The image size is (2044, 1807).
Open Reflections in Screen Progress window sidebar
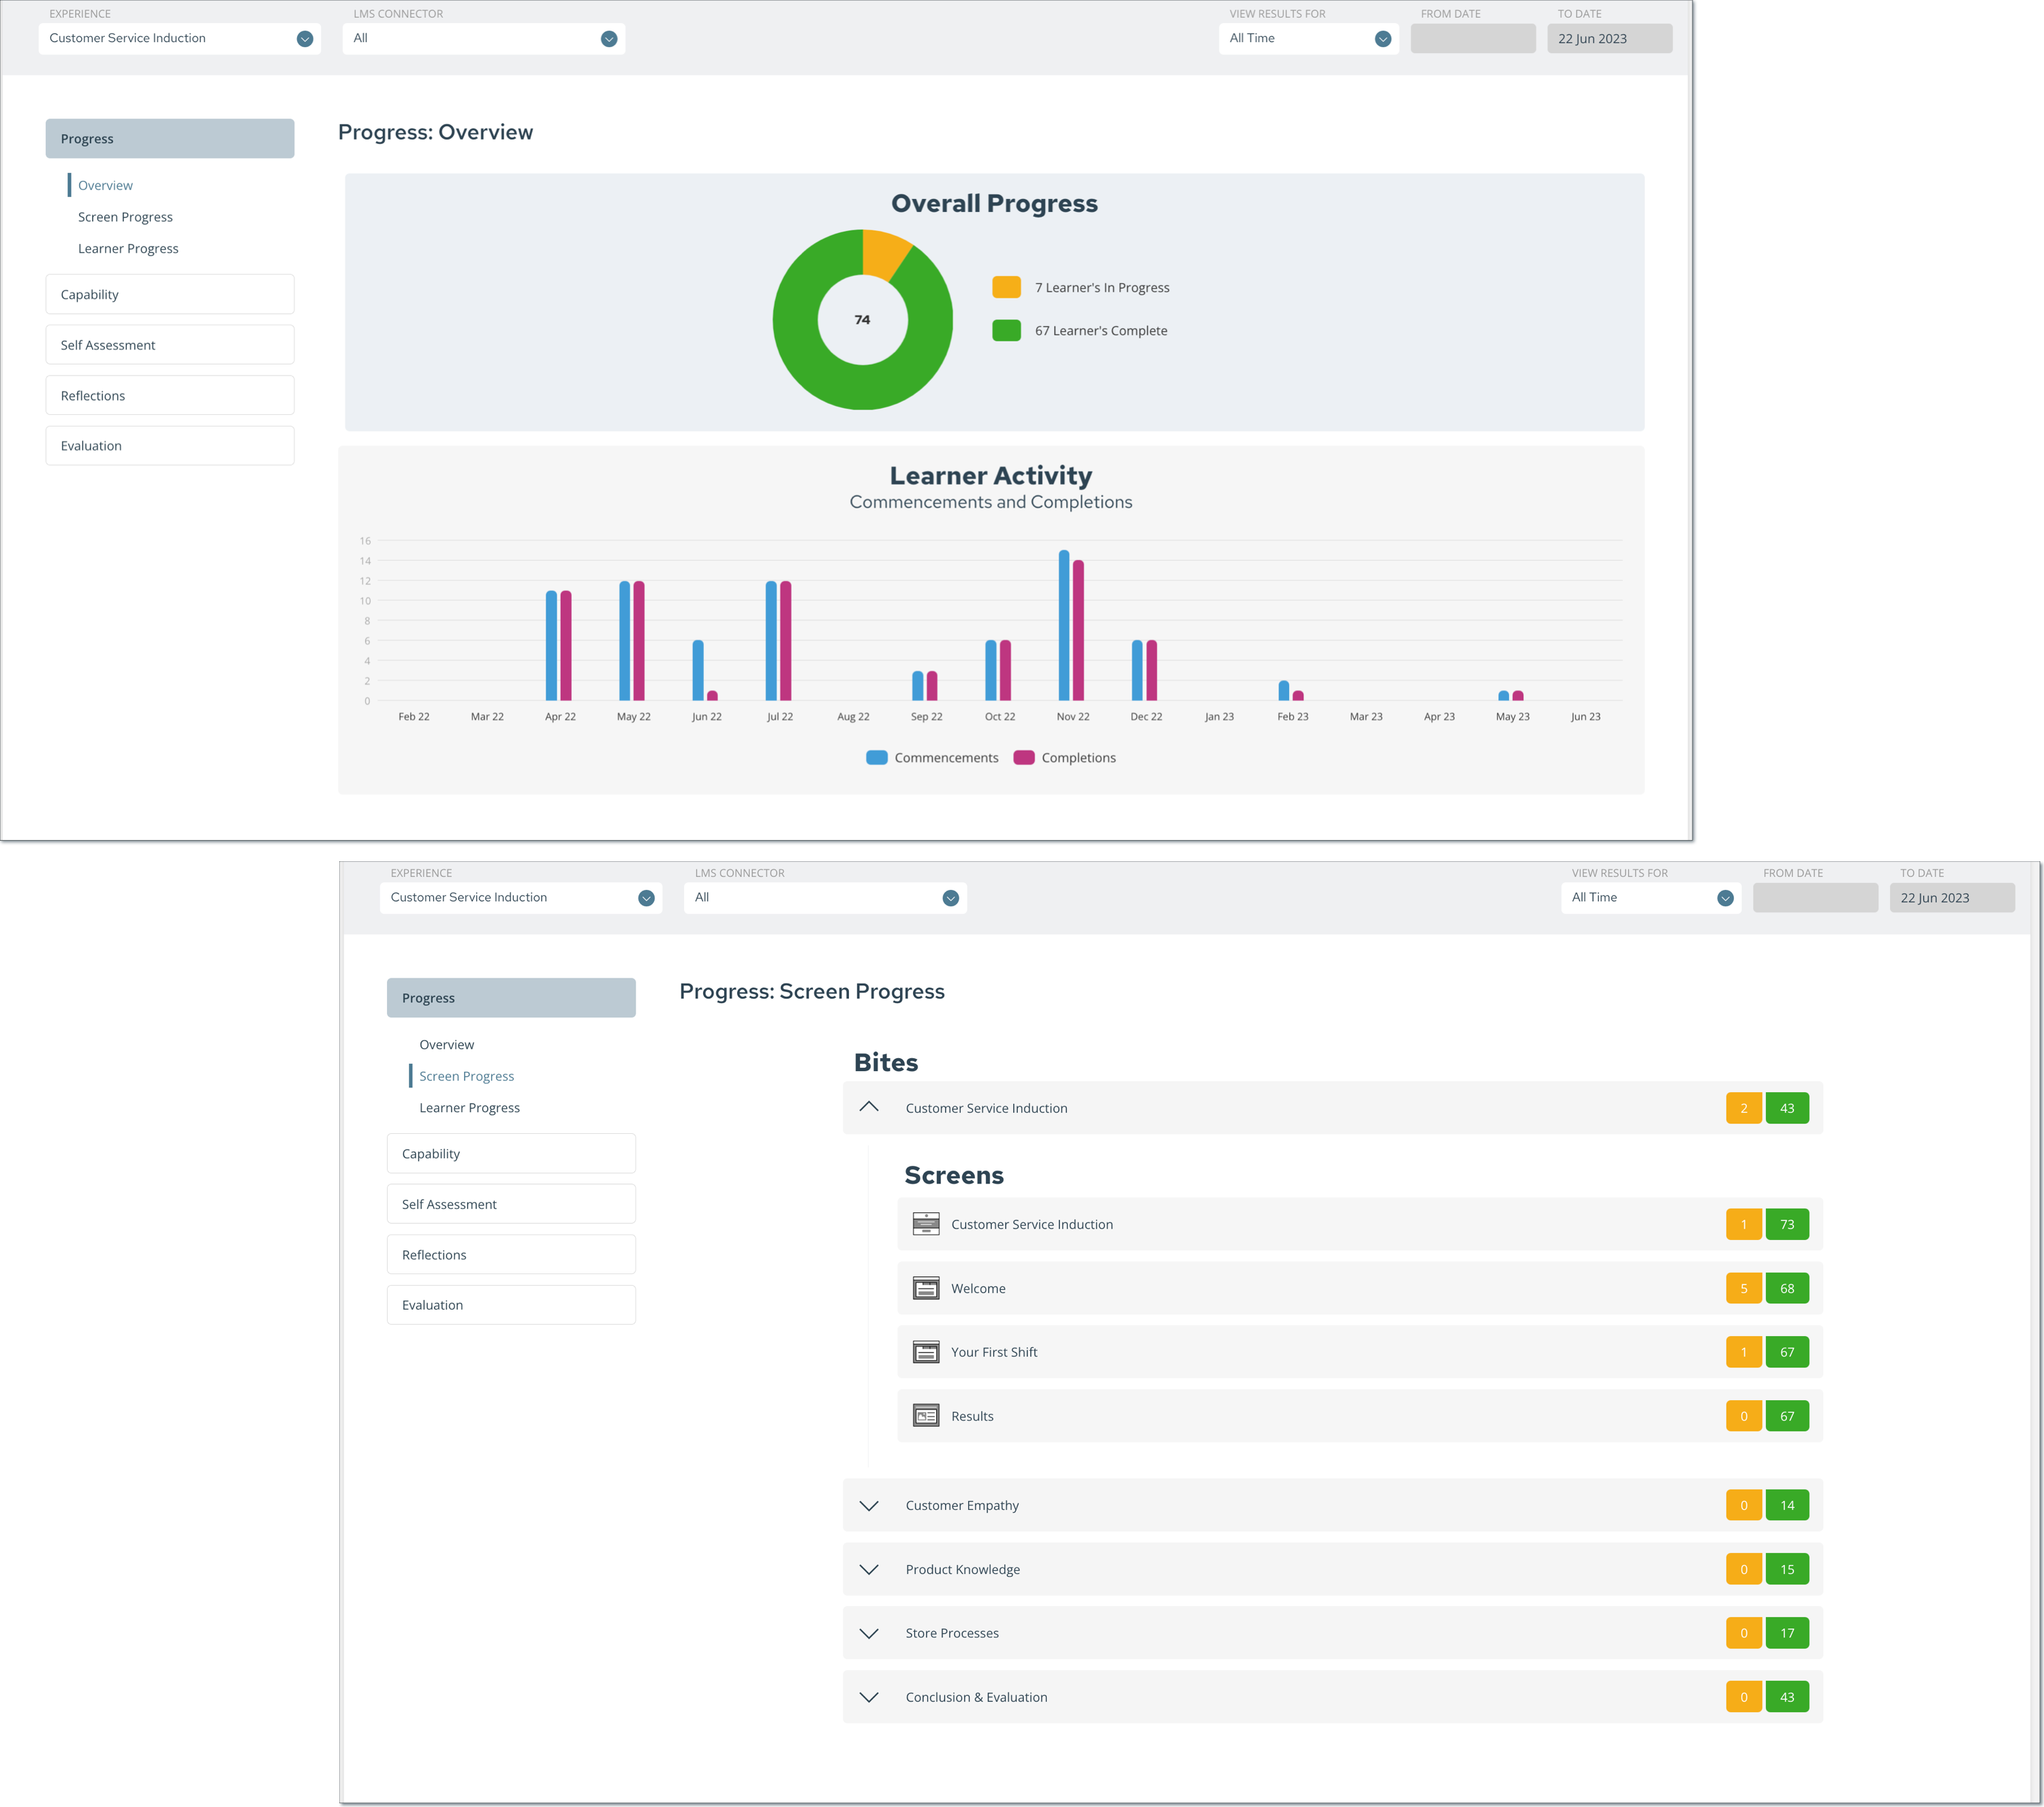(x=511, y=1255)
